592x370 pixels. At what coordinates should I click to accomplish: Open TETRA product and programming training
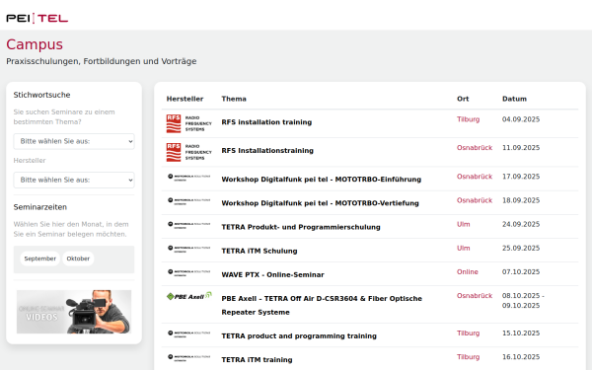click(x=299, y=336)
